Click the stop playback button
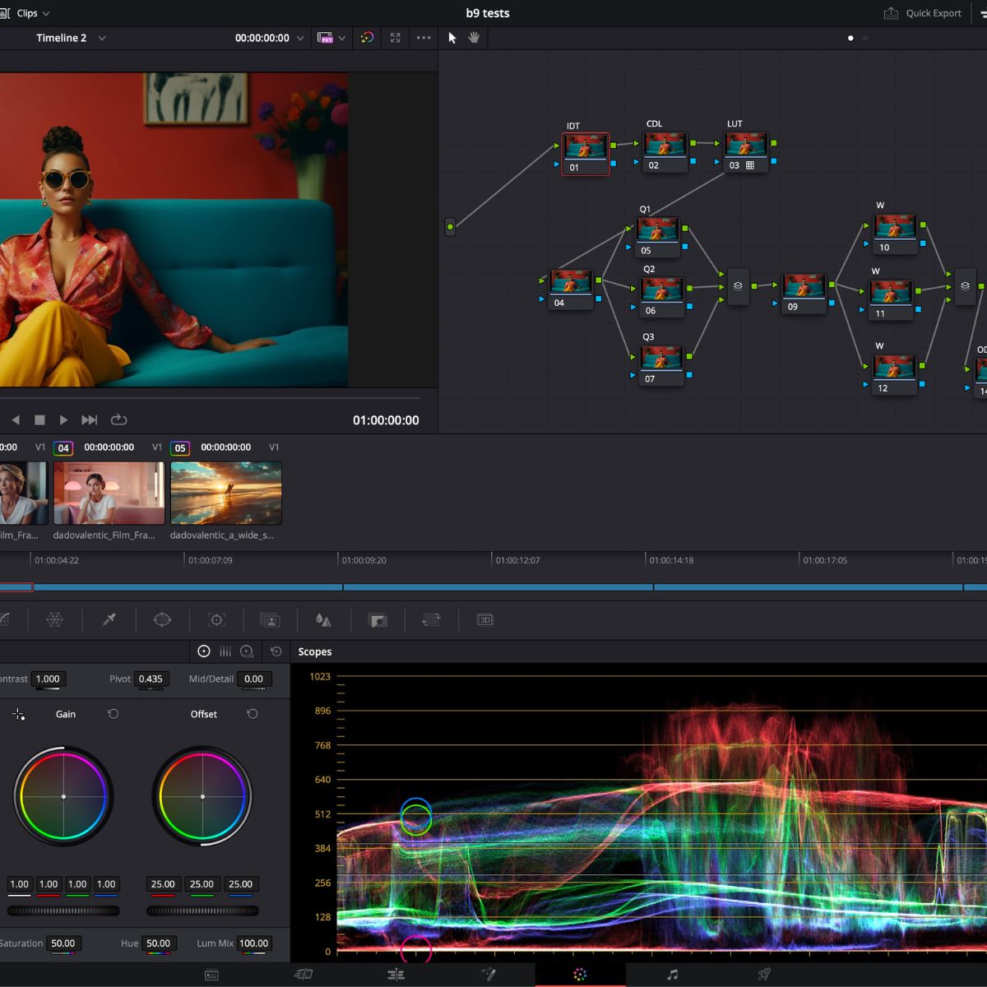The height and width of the screenshot is (987, 987). 39,420
